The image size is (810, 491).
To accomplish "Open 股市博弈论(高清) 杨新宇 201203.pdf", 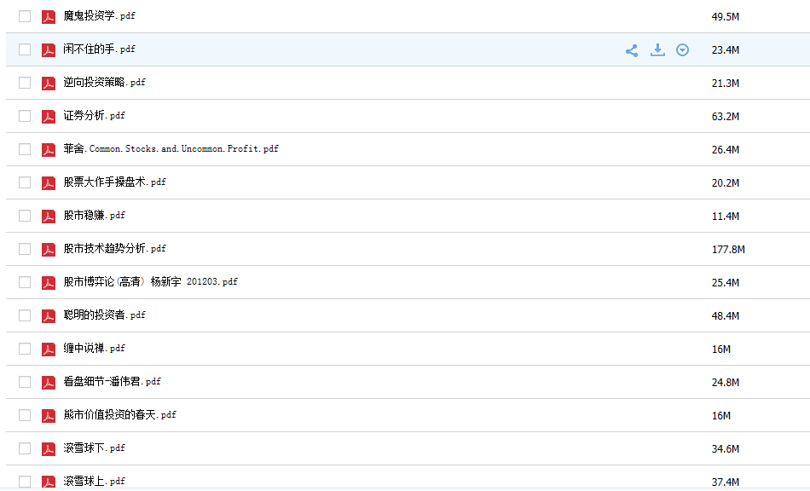I will [150, 282].
